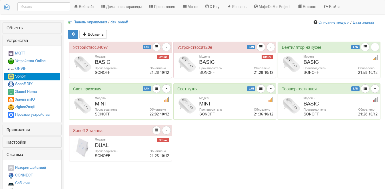The image size is (385, 189).
Task: Click the help question-mark icon near Описание модуля
Action: click(x=315, y=22)
